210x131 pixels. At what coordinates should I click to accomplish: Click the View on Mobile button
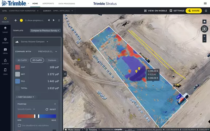pos(155,11)
